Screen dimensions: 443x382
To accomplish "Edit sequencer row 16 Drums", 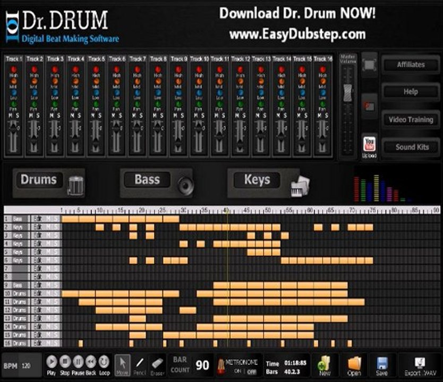I will pyautogui.click(x=38, y=343).
